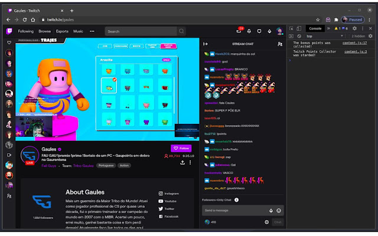Click followed channels heart icon in sidebar

coord(9,42)
